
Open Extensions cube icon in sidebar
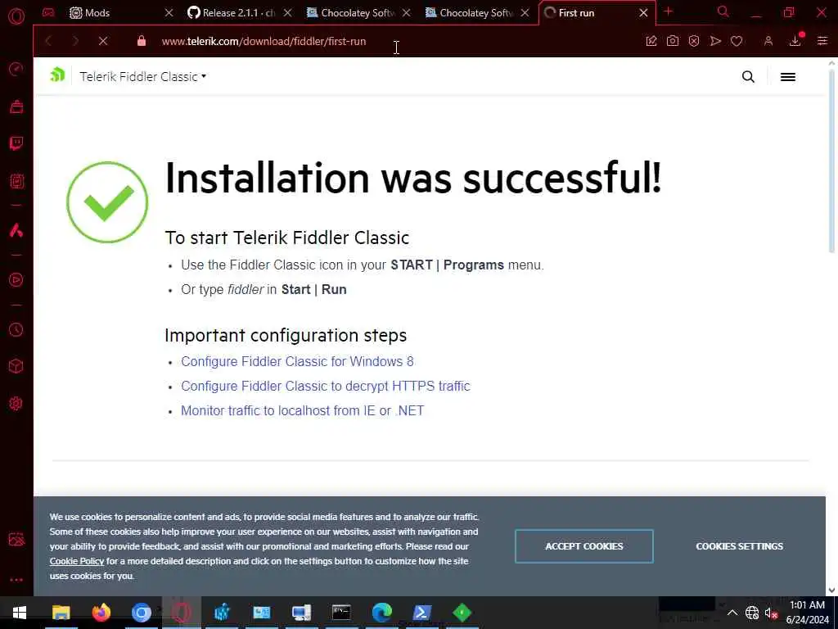[x=16, y=366]
